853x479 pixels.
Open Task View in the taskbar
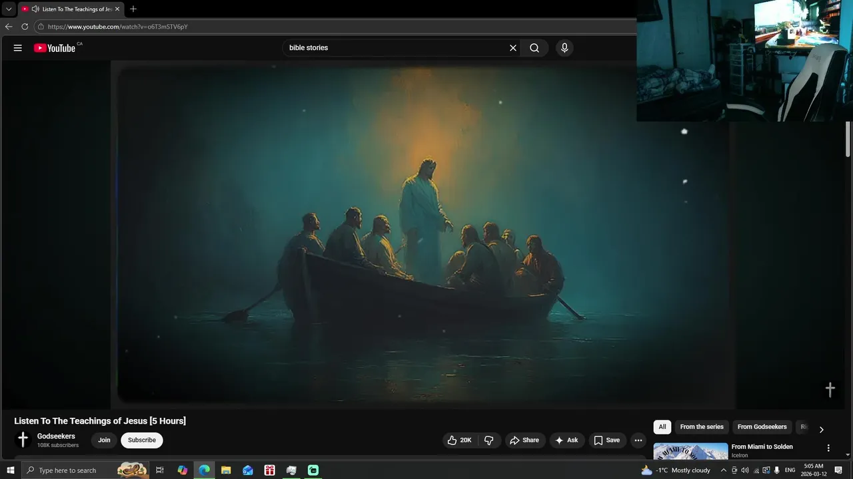click(x=160, y=470)
